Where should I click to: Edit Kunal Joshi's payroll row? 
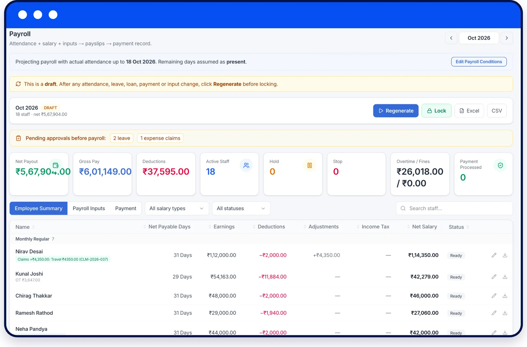[494, 277]
